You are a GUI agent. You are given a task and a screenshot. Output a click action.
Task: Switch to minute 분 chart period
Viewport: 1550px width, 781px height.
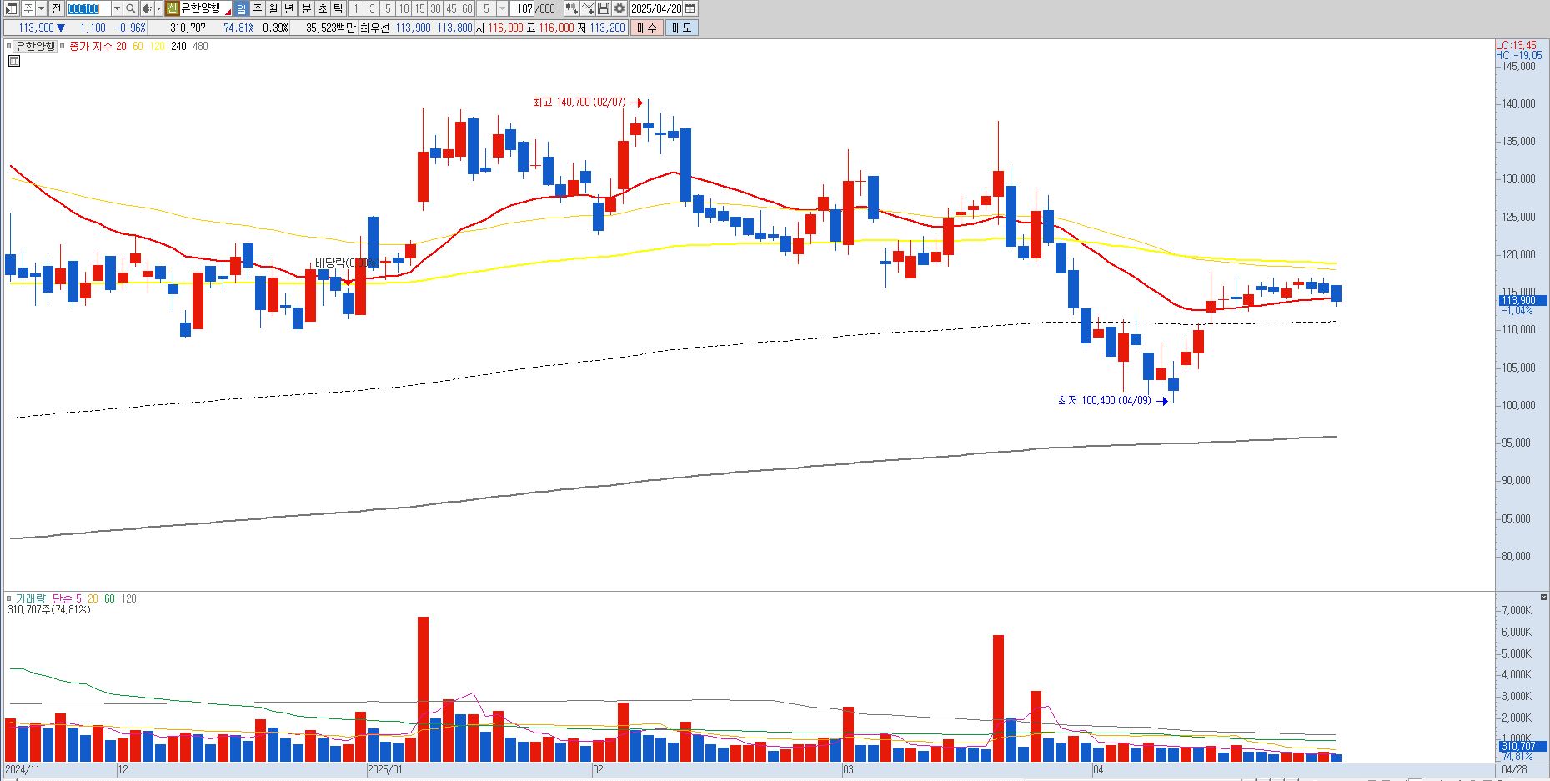(x=307, y=8)
